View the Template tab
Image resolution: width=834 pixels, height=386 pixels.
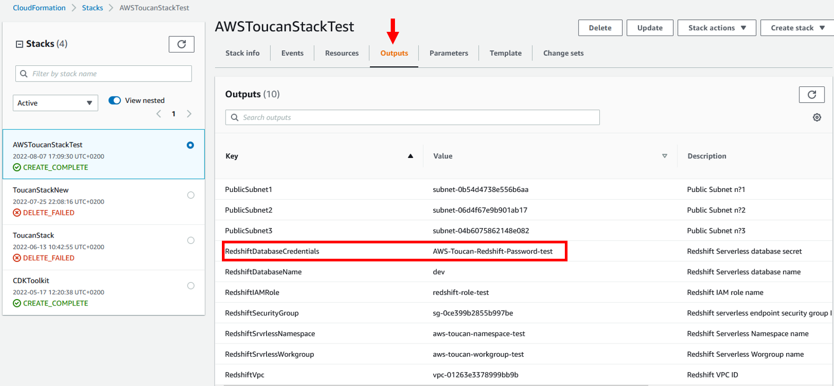(x=506, y=53)
